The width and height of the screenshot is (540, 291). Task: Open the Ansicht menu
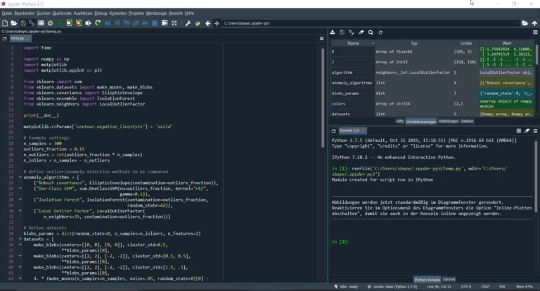[x=176, y=13]
